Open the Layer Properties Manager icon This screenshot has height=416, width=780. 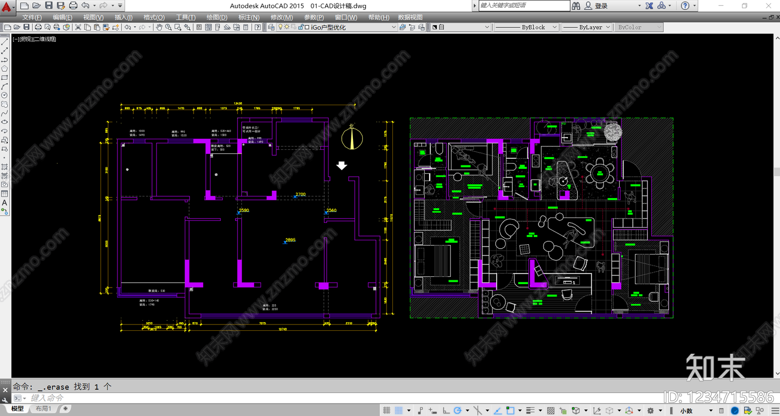tap(272, 27)
